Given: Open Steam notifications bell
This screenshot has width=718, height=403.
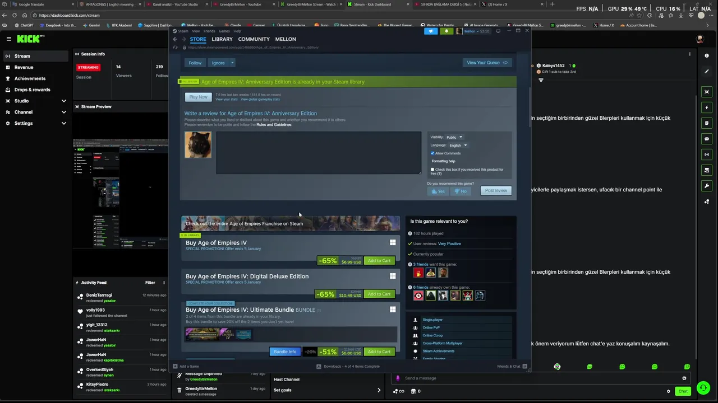Looking at the screenshot, I should 447,31.
